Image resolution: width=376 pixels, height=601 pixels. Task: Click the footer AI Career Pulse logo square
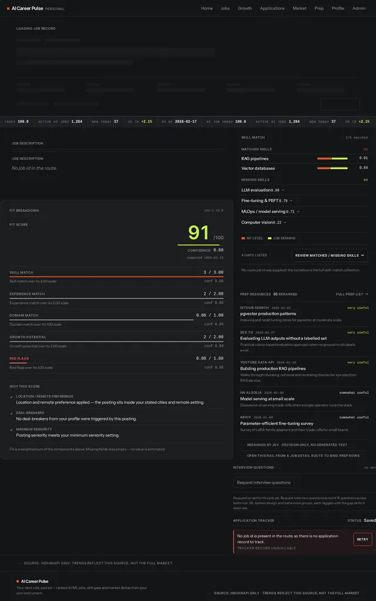18,582
